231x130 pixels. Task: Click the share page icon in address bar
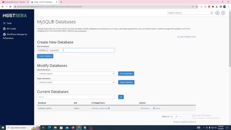192,6
